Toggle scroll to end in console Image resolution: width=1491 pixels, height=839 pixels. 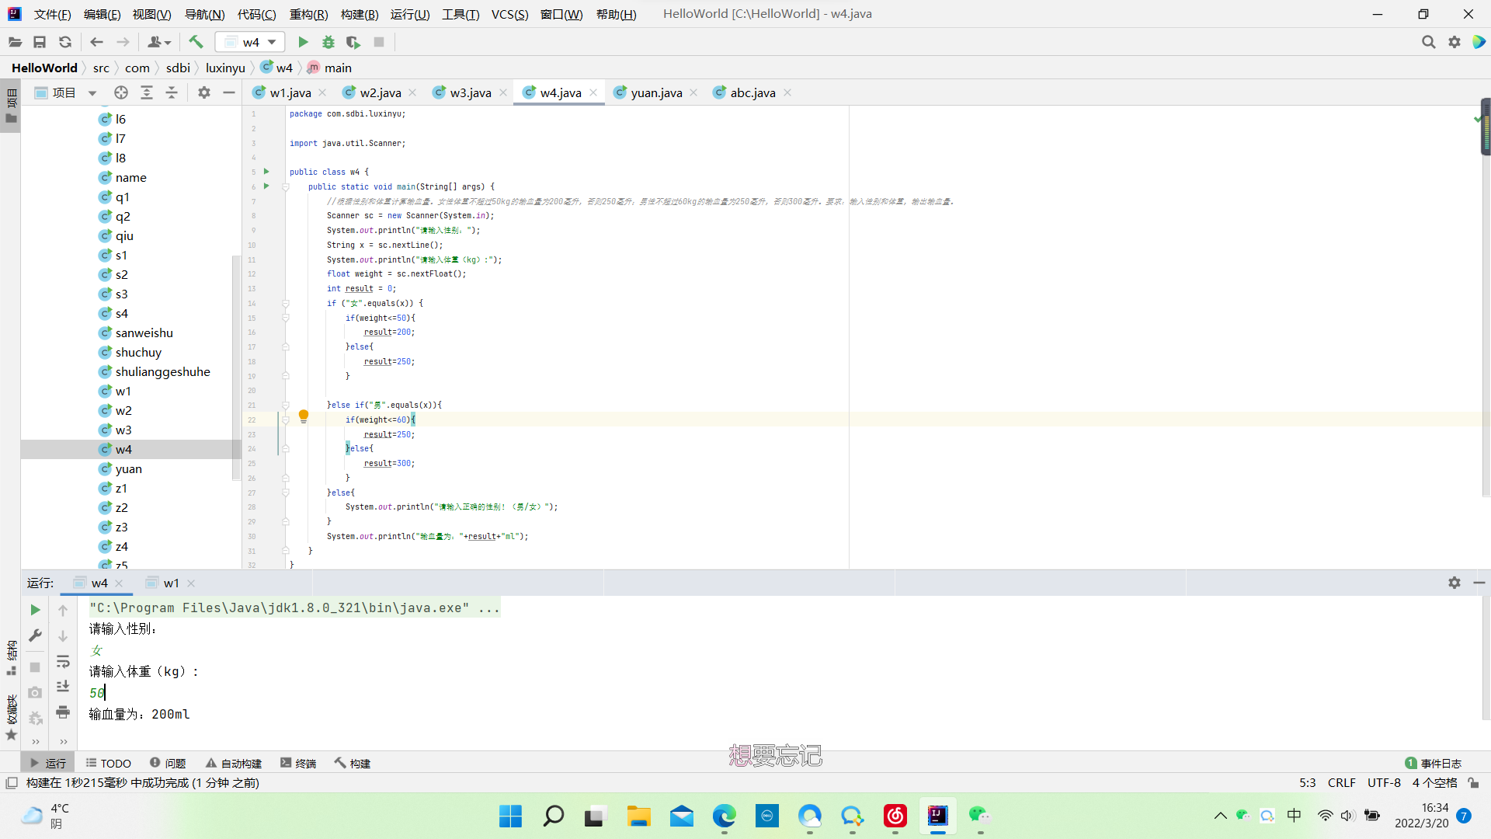(x=63, y=686)
